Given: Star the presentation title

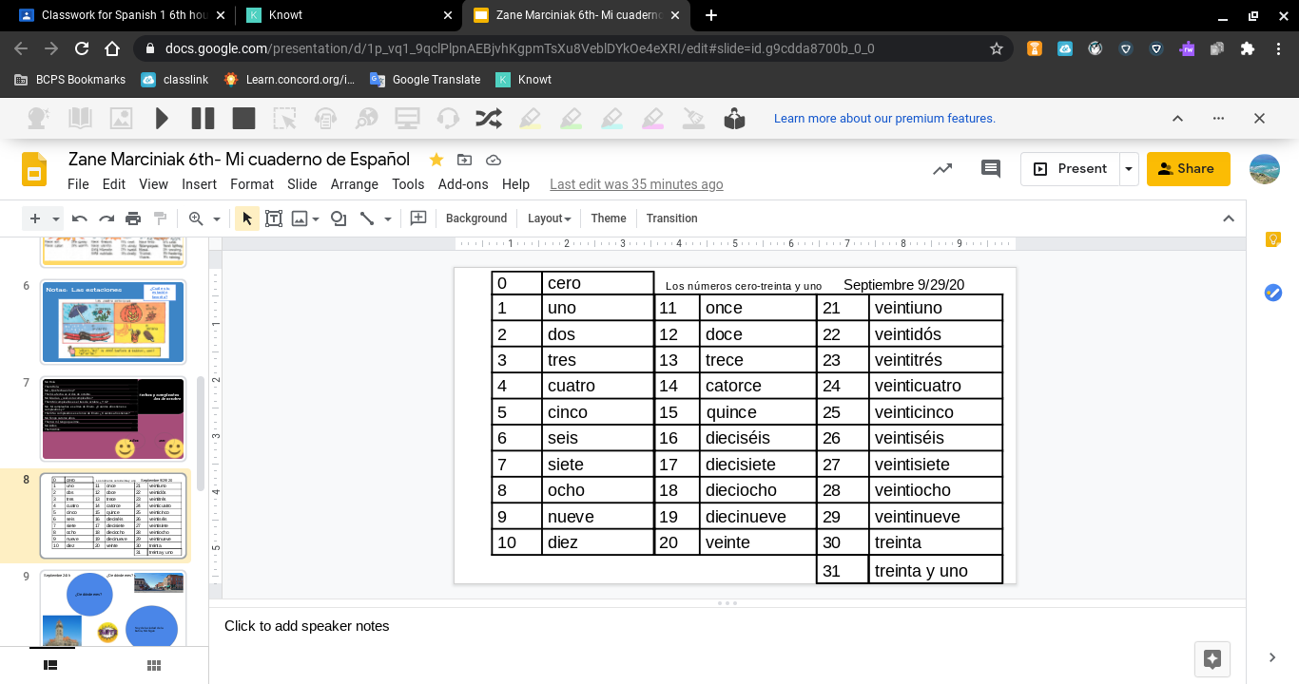Looking at the screenshot, I should pyautogui.click(x=436, y=160).
